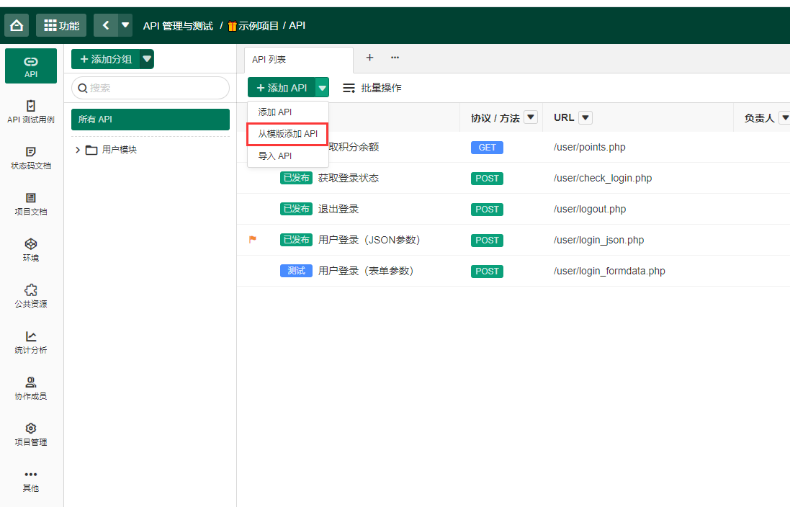Open the API 测试用例 sidebar section
This screenshot has height=507, width=790.
click(30, 112)
